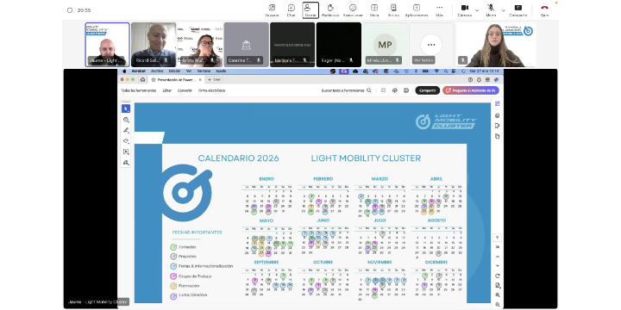Open the Reaccionar emoji reactions
Screen dimensions: 621x310
353,10
